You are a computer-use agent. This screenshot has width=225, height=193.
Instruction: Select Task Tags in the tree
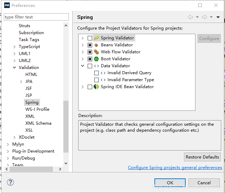point(29,40)
